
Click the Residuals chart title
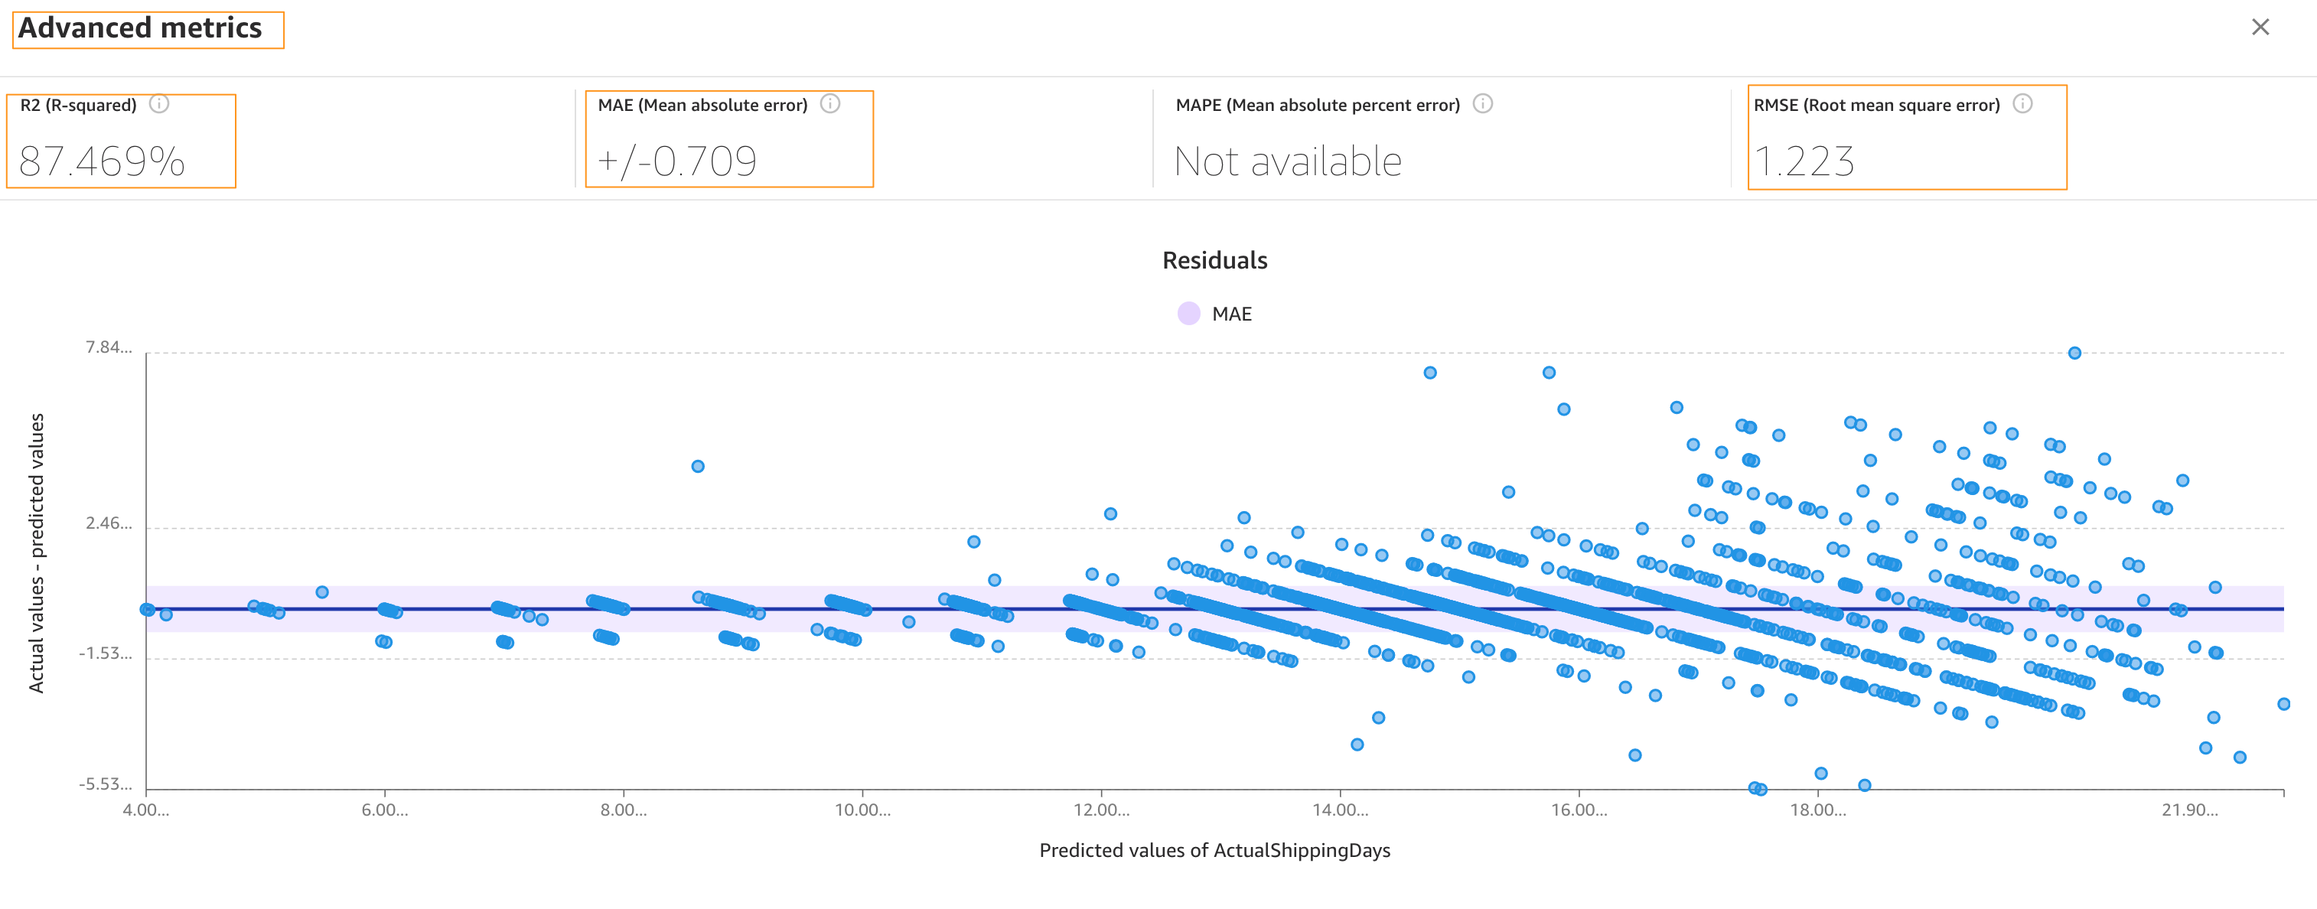pyautogui.click(x=1214, y=261)
